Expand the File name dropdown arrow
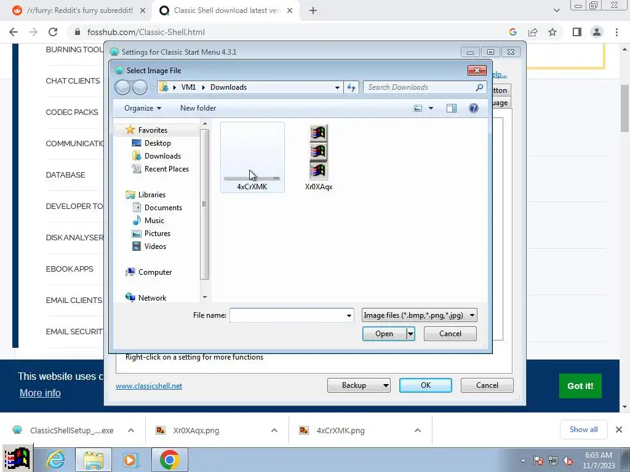The image size is (630, 472). 349,315
